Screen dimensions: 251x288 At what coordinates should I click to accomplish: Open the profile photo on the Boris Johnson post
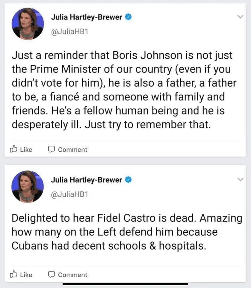tap(28, 24)
